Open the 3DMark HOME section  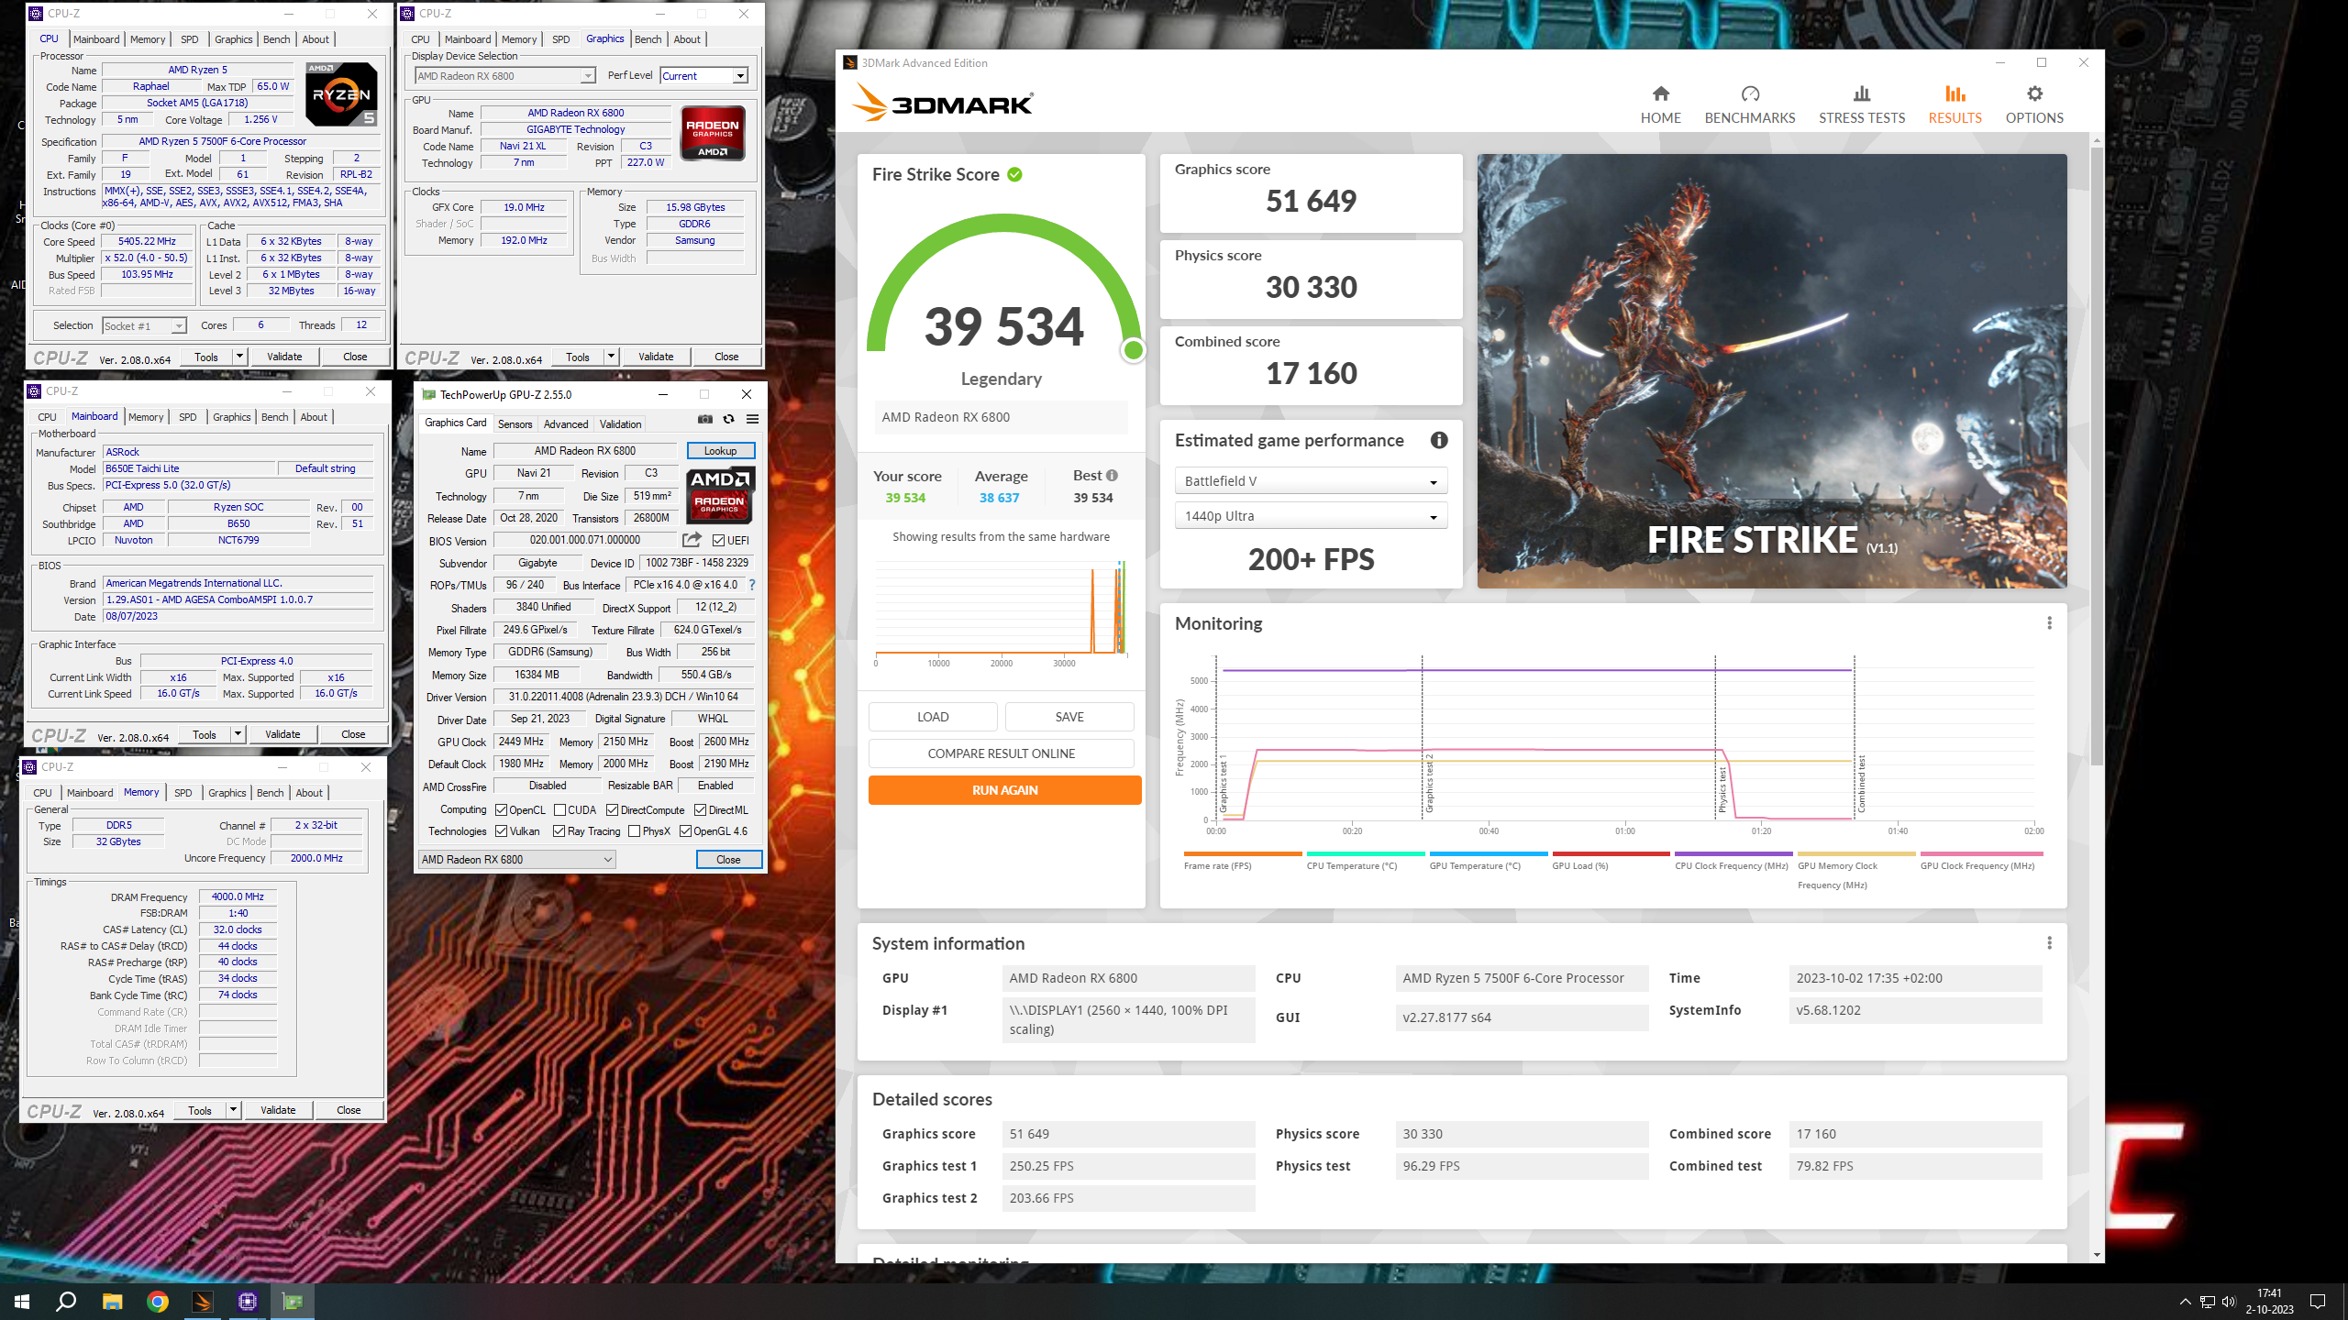[x=1660, y=104]
